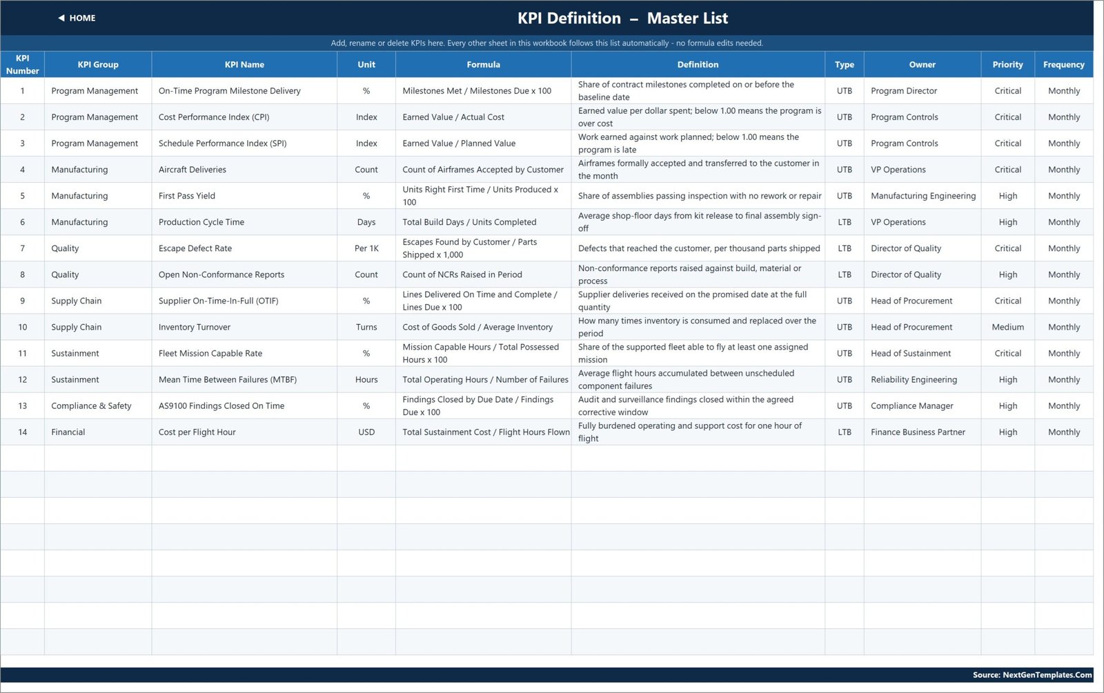Click Cost of Goods Sold / Average Inventory
This screenshot has height=693, width=1104.
[x=483, y=327]
